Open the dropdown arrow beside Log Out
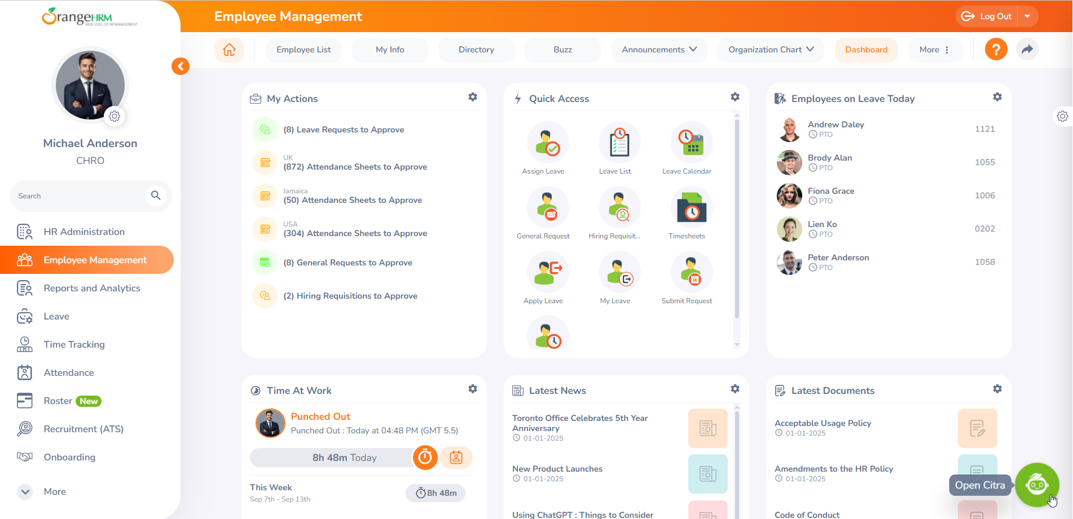Image resolution: width=1073 pixels, height=519 pixels. tap(1027, 16)
